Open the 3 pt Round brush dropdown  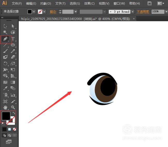[x=133, y=12]
